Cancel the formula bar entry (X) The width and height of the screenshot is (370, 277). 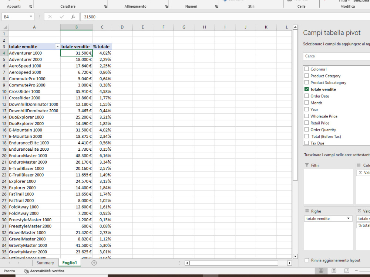[x=50, y=17]
